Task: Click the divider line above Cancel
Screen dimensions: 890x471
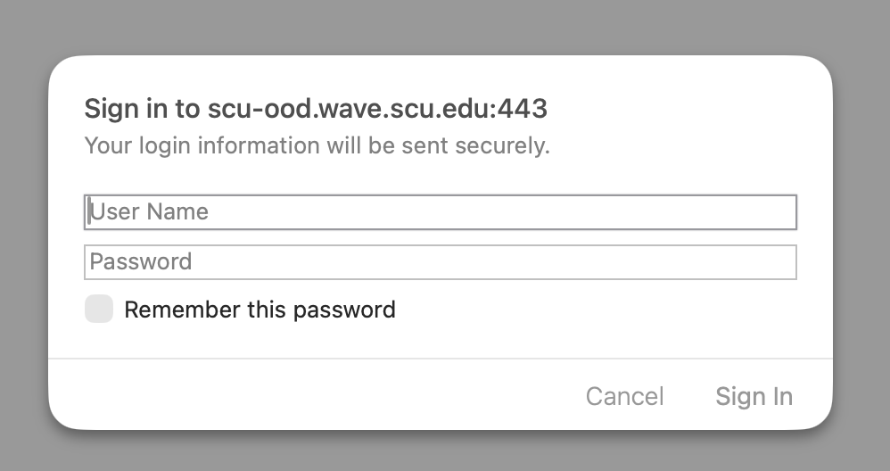Action: 440,359
